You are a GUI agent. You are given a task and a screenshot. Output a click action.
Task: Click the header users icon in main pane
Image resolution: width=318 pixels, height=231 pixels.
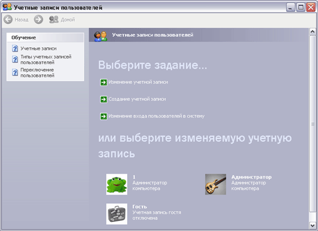click(x=101, y=36)
